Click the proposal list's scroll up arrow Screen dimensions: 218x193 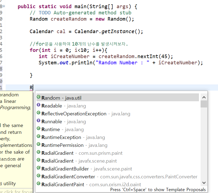click(x=204, y=97)
